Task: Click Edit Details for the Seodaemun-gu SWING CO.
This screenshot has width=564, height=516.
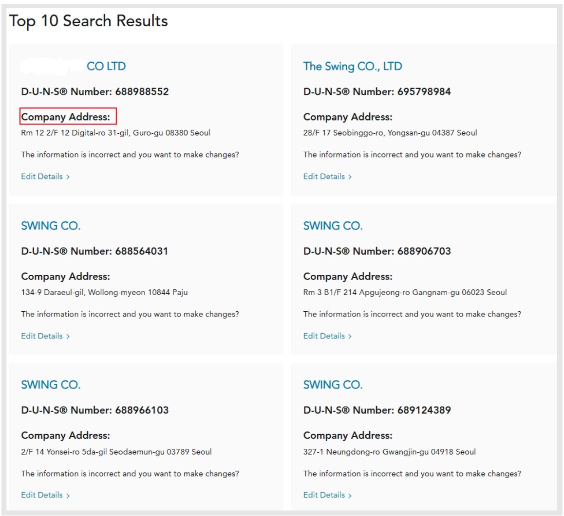Action: (x=45, y=495)
